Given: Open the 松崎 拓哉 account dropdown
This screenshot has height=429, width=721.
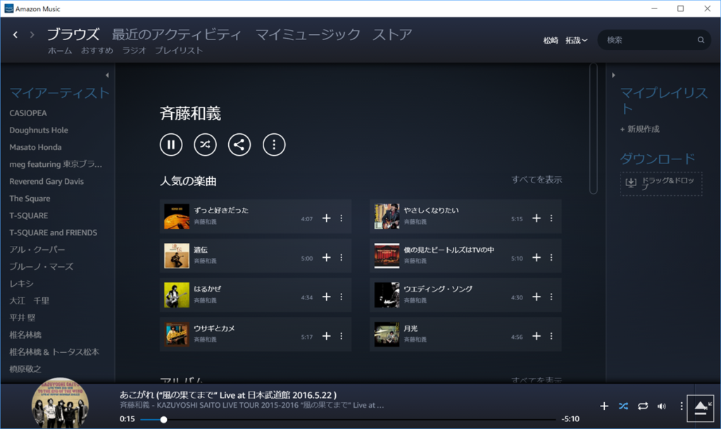Looking at the screenshot, I should 565,40.
